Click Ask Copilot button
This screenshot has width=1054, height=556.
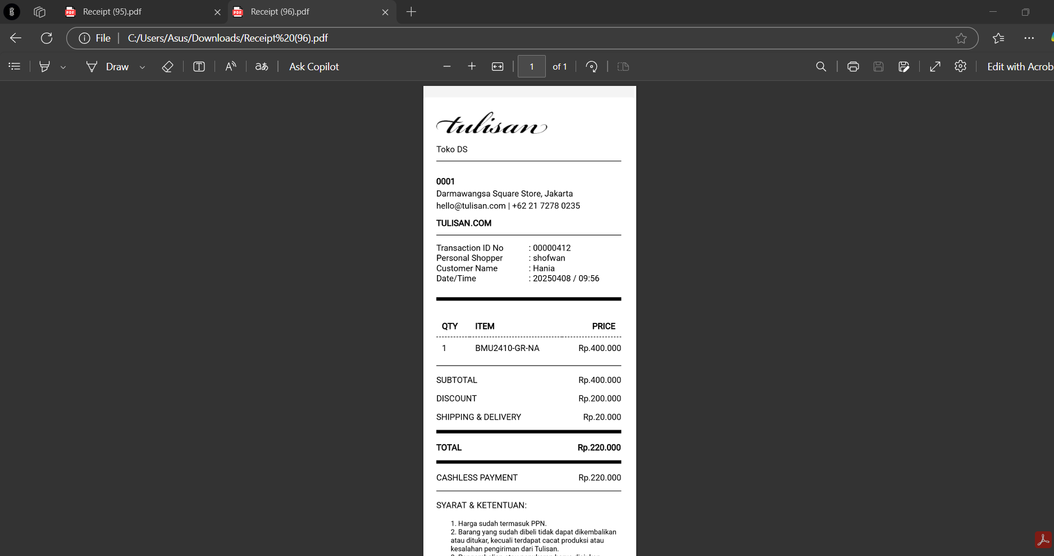(x=314, y=66)
